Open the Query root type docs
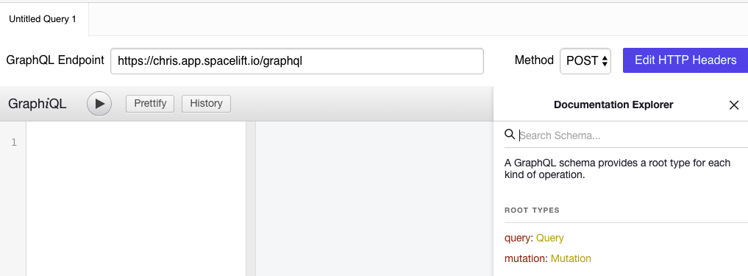The height and width of the screenshot is (276, 748). pyautogui.click(x=550, y=238)
